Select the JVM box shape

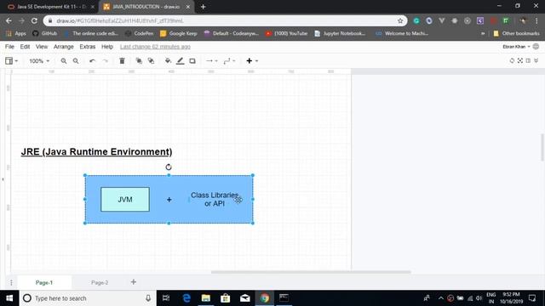(x=125, y=200)
